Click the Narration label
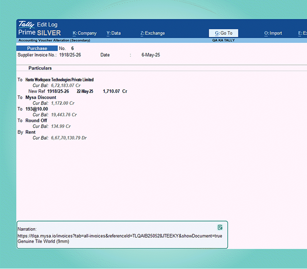 tap(27, 229)
